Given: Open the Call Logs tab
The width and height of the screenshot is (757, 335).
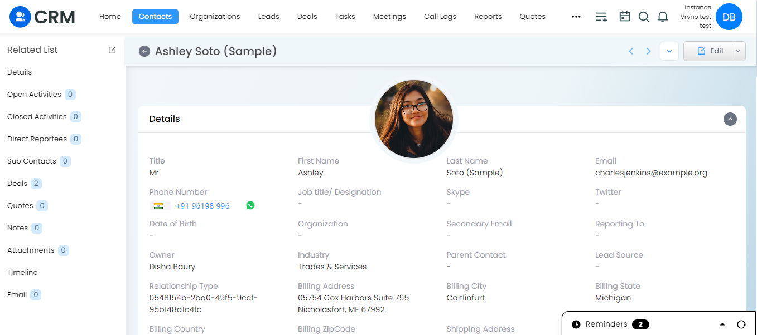Looking at the screenshot, I should click(440, 17).
